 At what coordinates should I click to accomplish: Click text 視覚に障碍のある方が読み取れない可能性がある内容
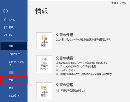pyautogui.click(x=86, y=74)
